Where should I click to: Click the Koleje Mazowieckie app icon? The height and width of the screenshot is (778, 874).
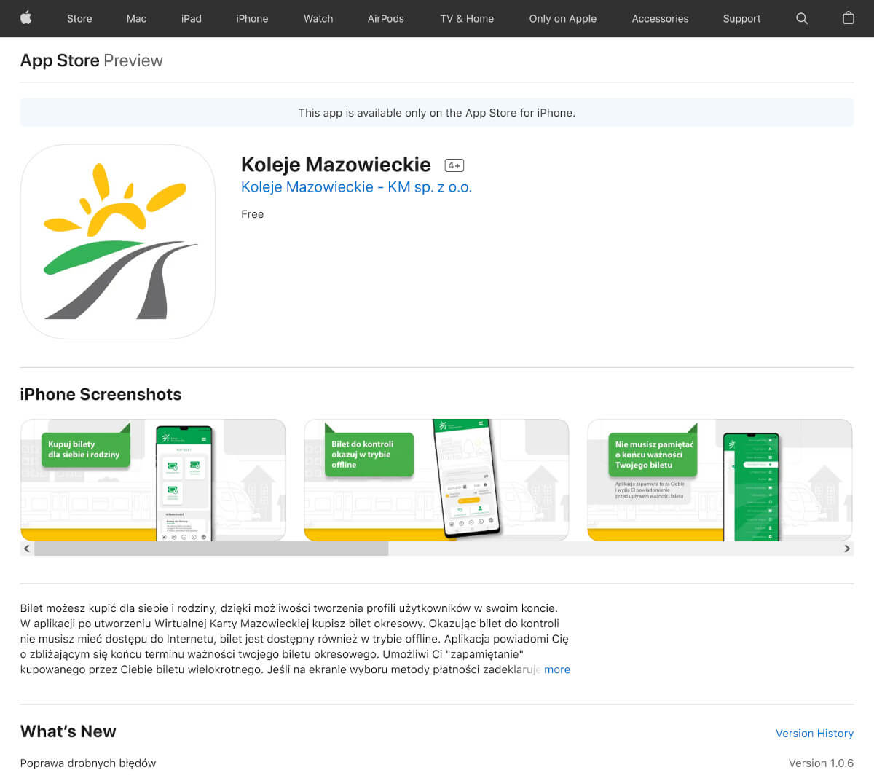[x=117, y=243]
